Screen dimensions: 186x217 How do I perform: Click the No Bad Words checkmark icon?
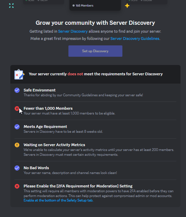[x=17, y=168]
